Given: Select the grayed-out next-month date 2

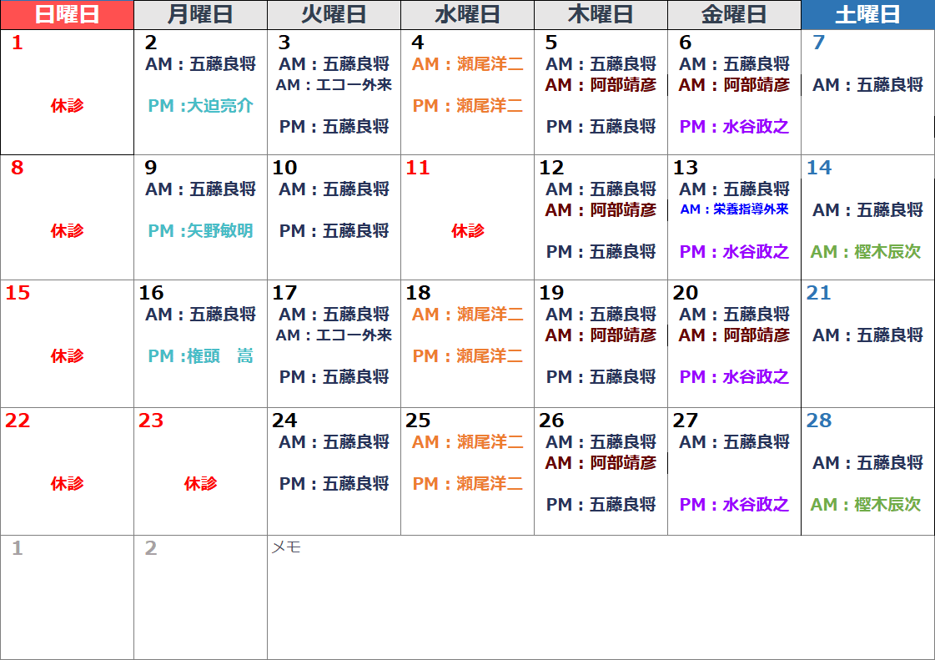Looking at the screenshot, I should pos(151,549).
